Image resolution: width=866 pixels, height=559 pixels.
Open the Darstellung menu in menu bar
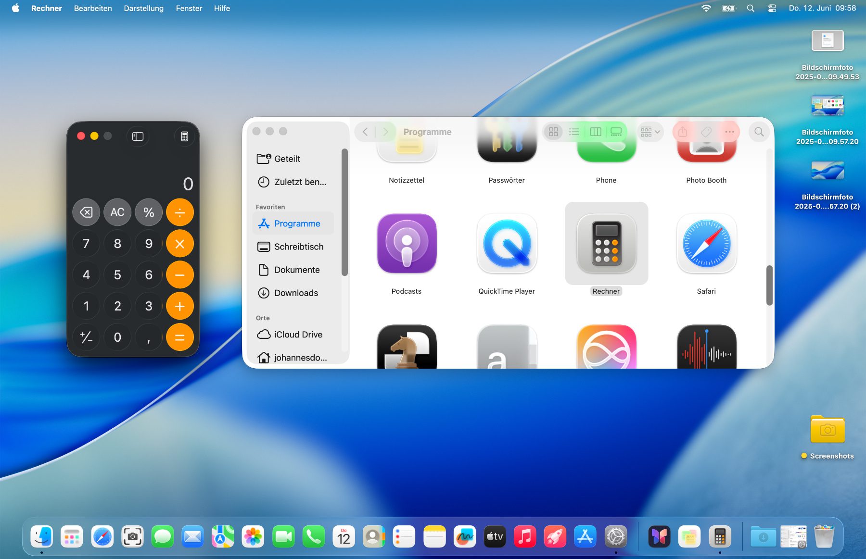143,8
